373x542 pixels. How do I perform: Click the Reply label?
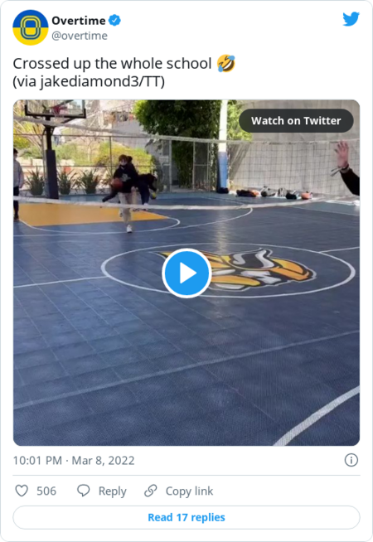tap(113, 491)
